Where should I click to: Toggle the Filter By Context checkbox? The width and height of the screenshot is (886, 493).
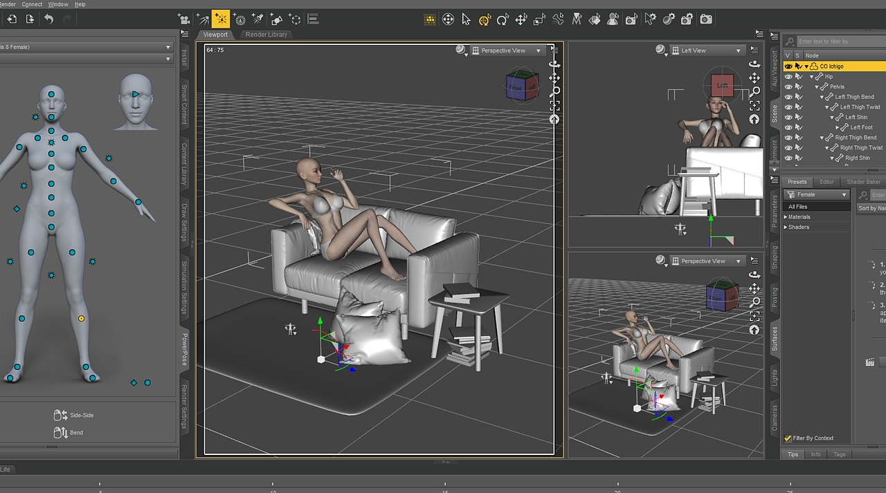788,438
